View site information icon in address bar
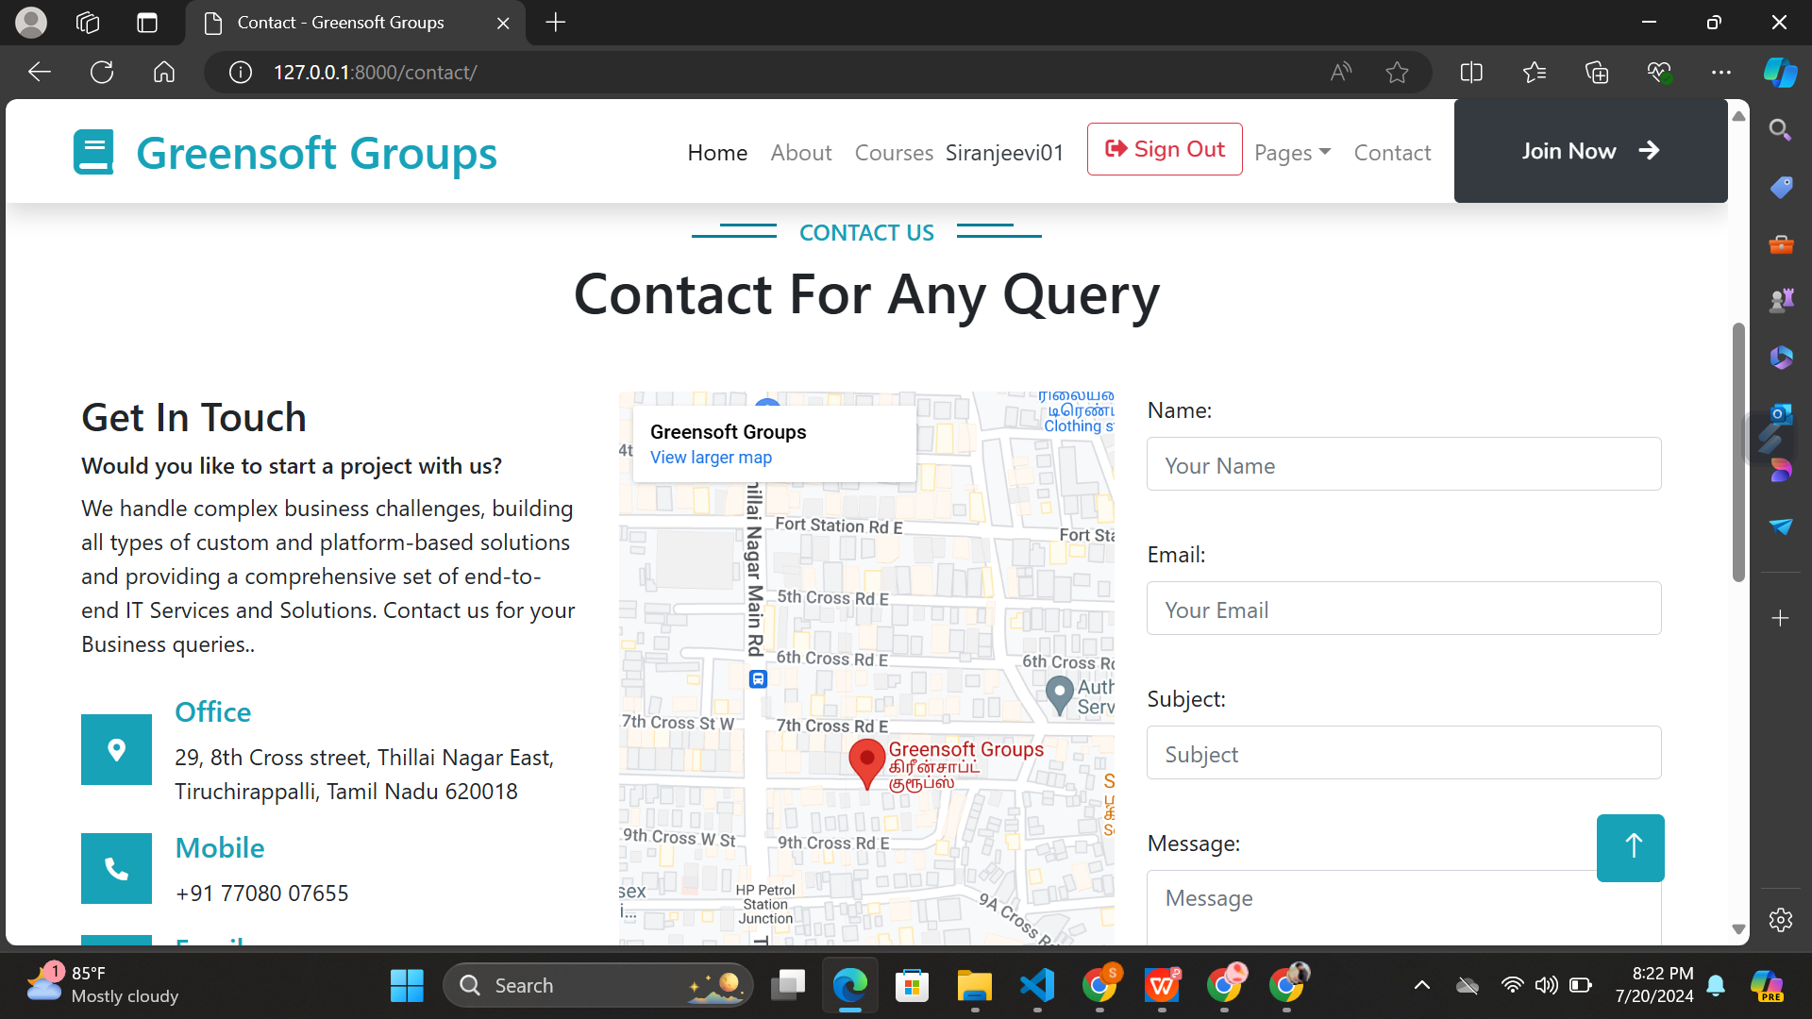This screenshot has height=1019, width=1812. (241, 73)
